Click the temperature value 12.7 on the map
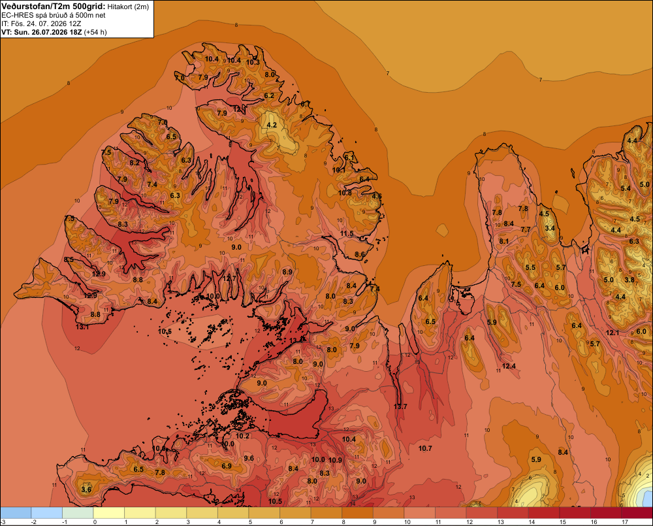653x526 pixels. pyautogui.click(x=229, y=278)
